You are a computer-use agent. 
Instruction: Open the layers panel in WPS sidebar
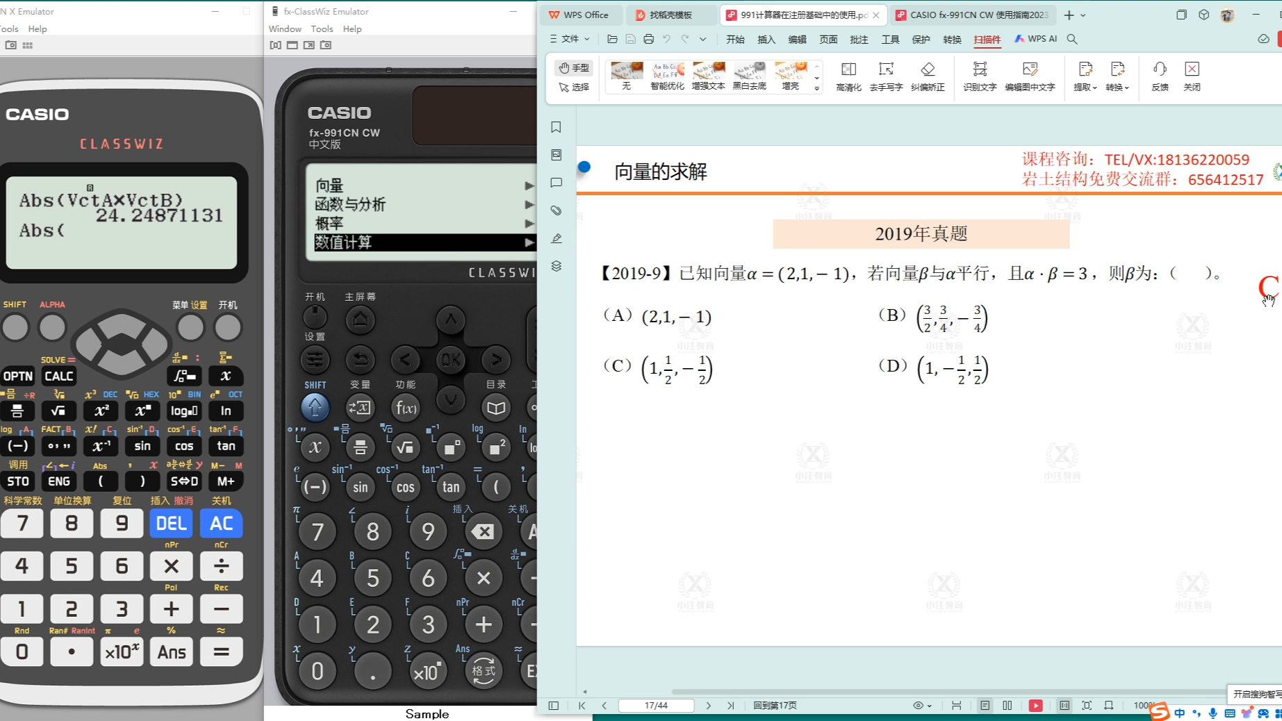[556, 266]
